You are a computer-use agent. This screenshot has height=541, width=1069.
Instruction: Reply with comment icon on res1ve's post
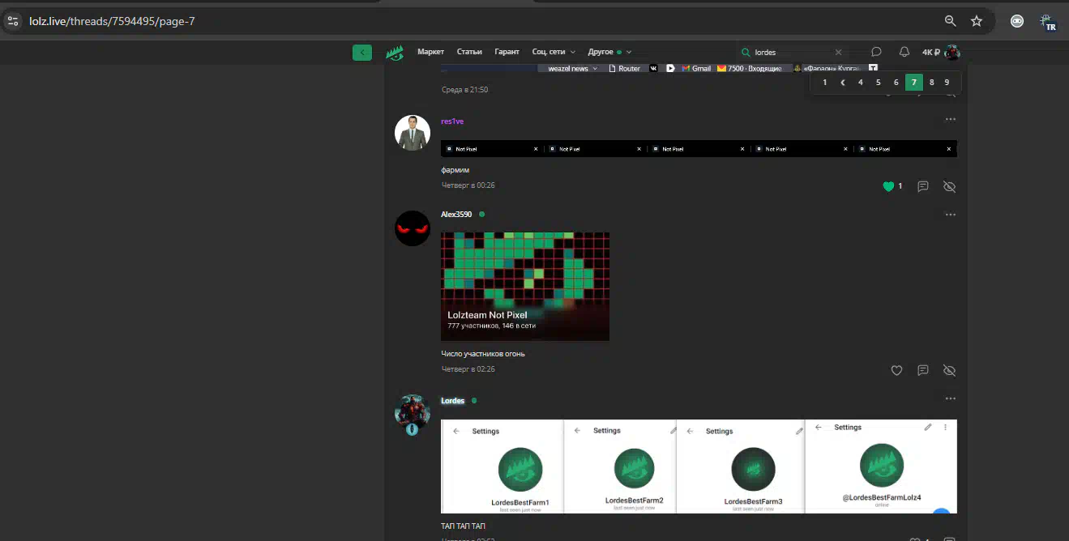[922, 186]
